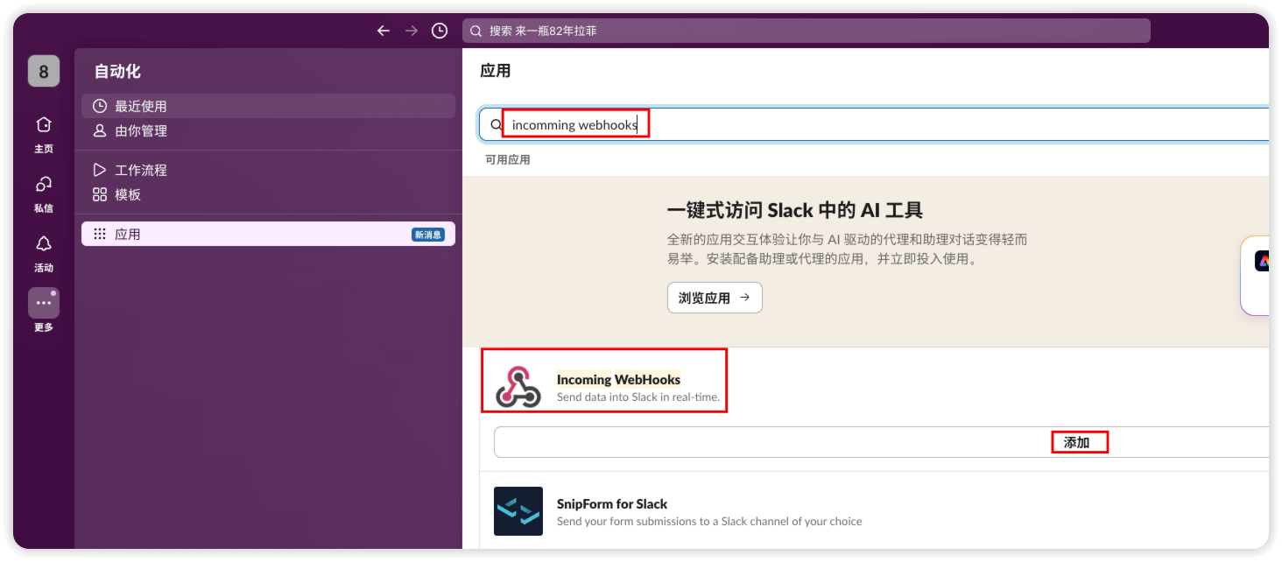This screenshot has height=562, width=1282.
Task: Click the dots grid icon beside 应用
Action: pyautogui.click(x=100, y=234)
